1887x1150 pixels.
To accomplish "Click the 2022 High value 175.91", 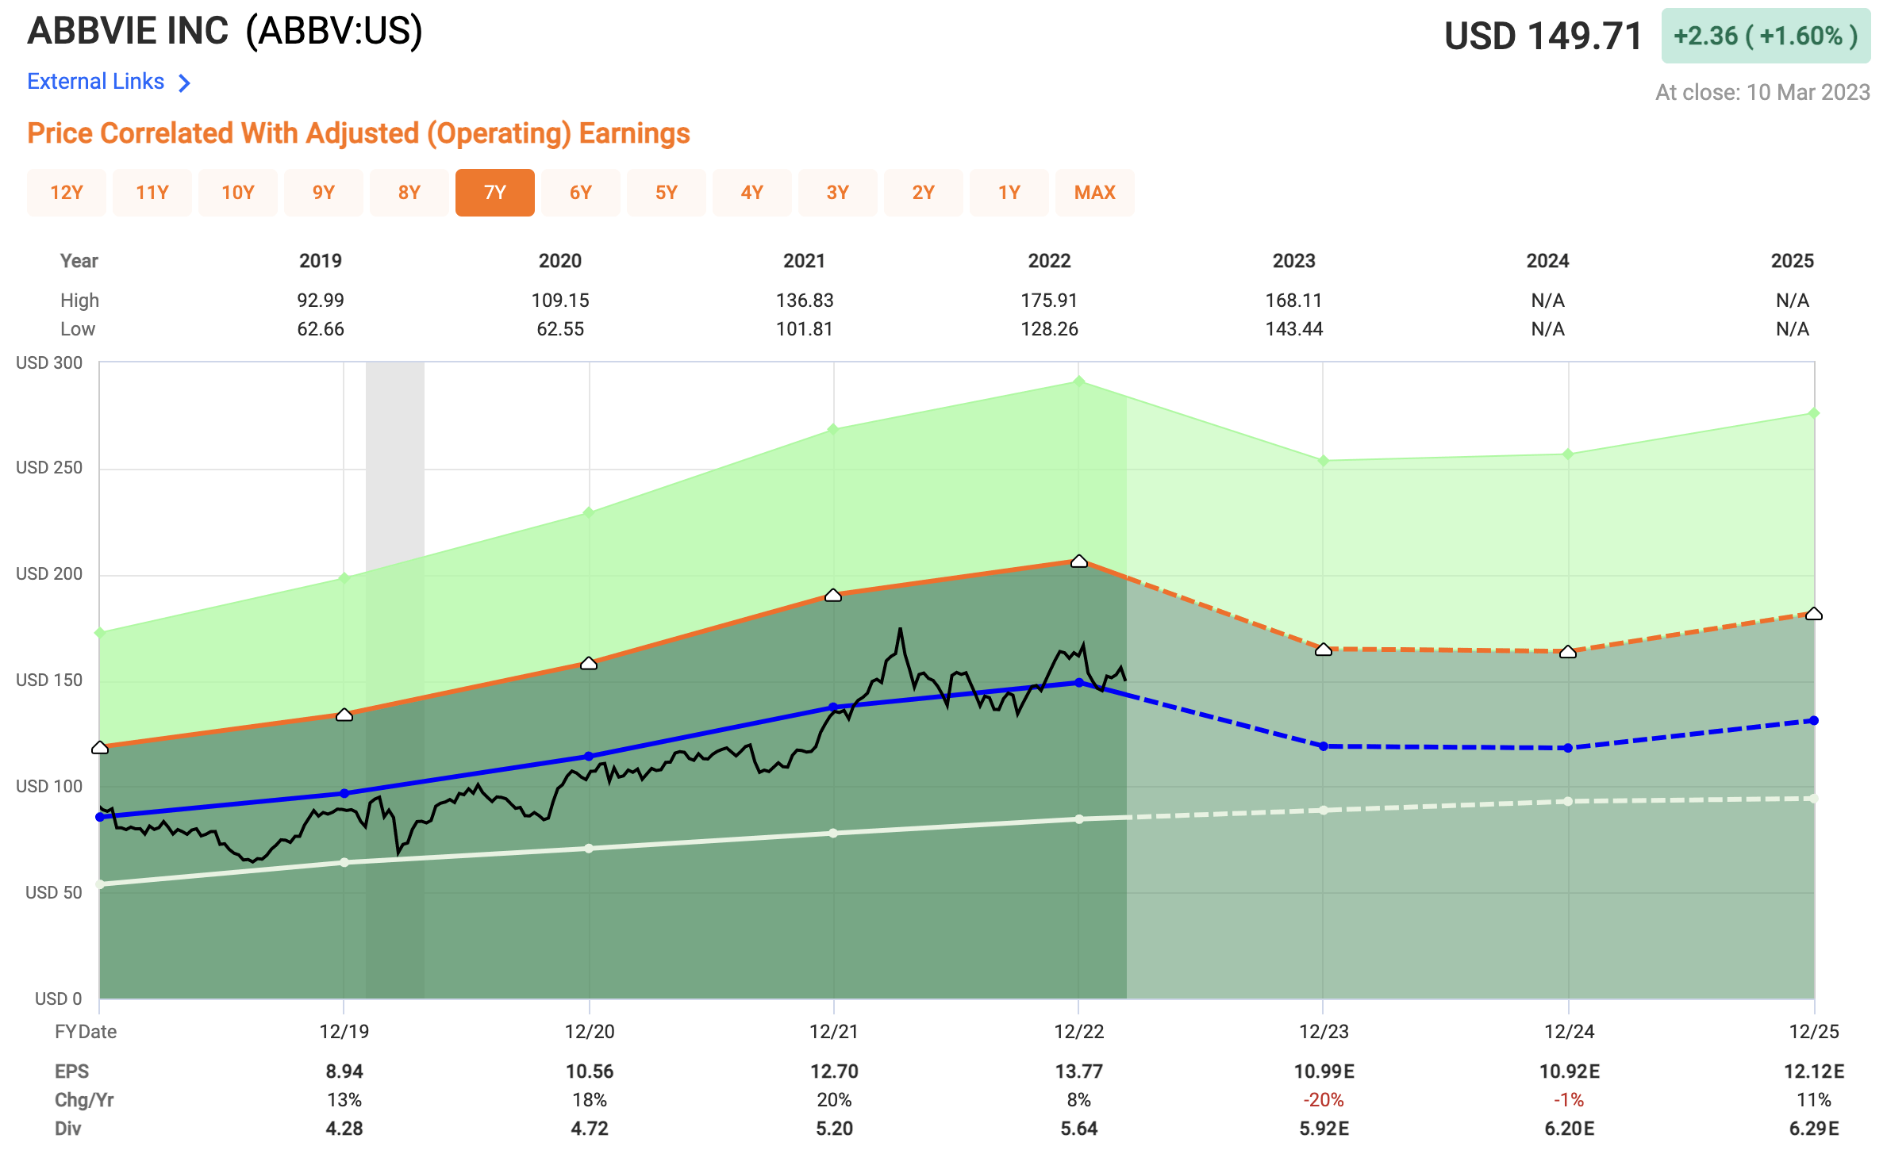I will coord(1049,300).
